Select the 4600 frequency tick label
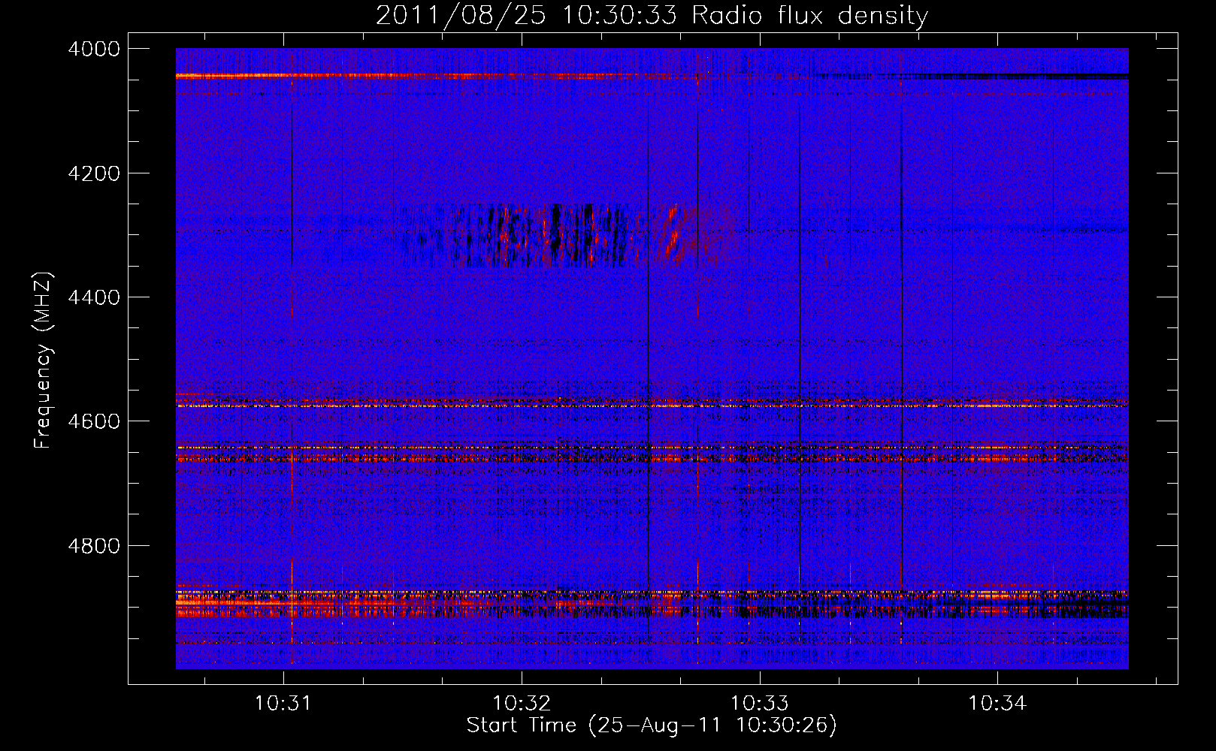 point(94,421)
